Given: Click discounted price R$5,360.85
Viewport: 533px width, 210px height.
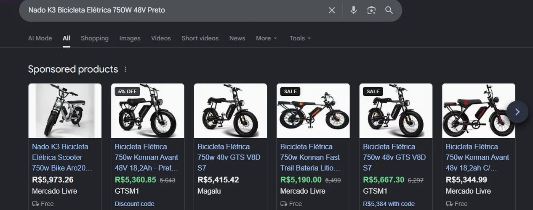Looking at the screenshot, I should tap(136, 180).
